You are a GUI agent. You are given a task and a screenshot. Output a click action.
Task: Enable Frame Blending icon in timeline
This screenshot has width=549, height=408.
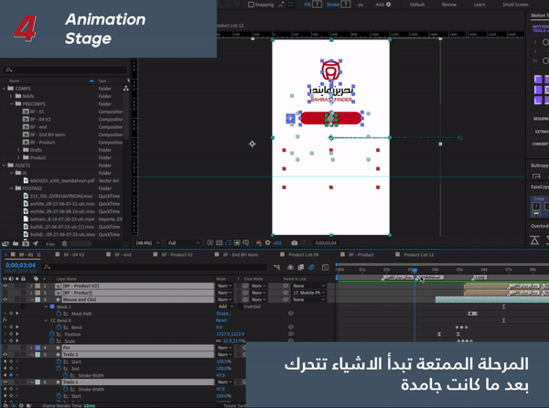tap(301, 267)
